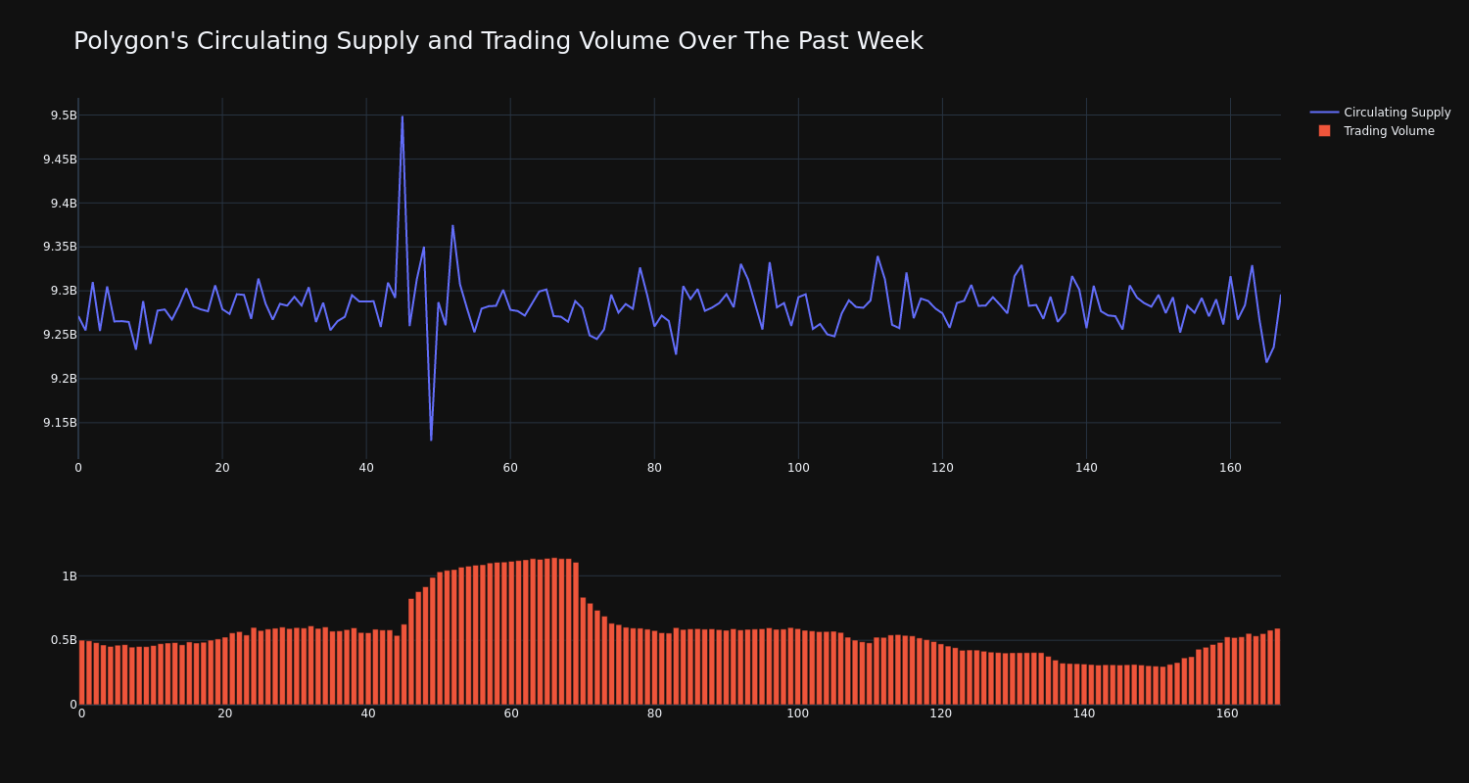
Task: Click the 9.2B y-axis label
Action: click(64, 379)
